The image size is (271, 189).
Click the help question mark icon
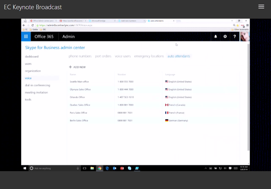tap(234, 37)
